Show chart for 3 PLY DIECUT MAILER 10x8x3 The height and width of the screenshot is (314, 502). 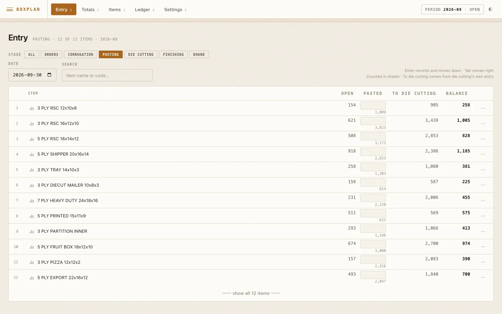coord(32,186)
